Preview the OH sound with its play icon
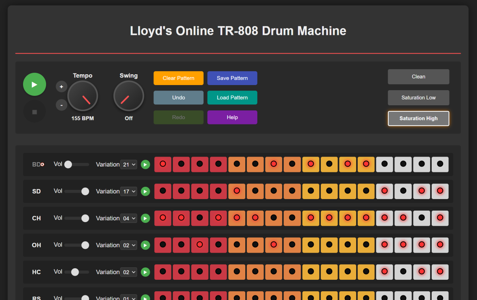This screenshot has width=477, height=300. pos(145,245)
